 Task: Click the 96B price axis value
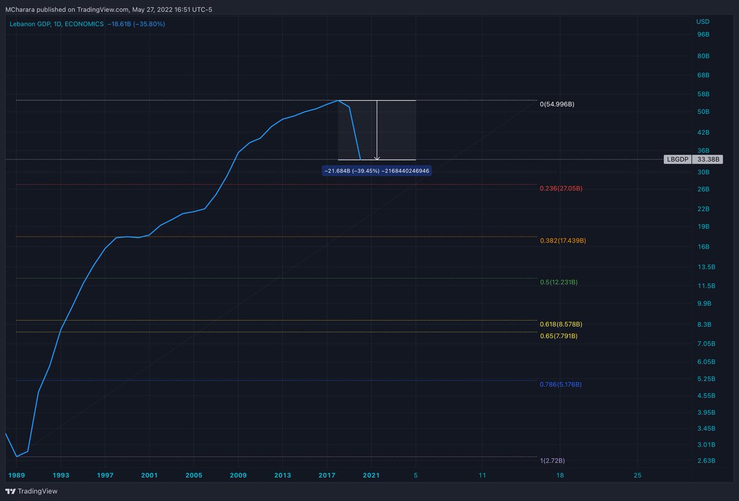pyautogui.click(x=703, y=34)
